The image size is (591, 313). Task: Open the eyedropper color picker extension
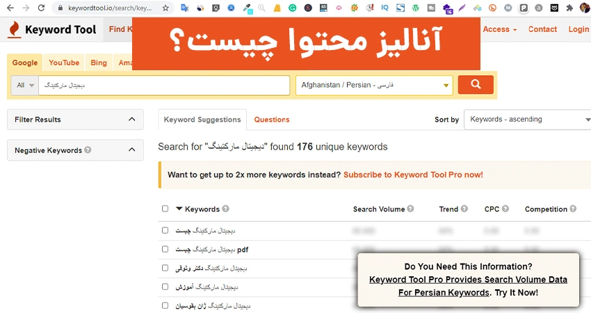pyautogui.click(x=248, y=8)
